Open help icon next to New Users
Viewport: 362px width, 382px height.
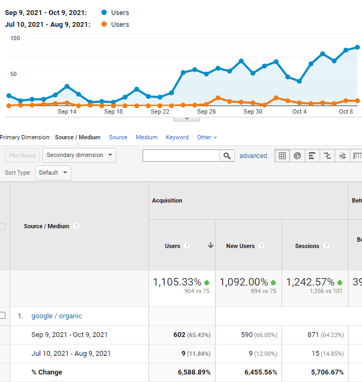(262, 246)
